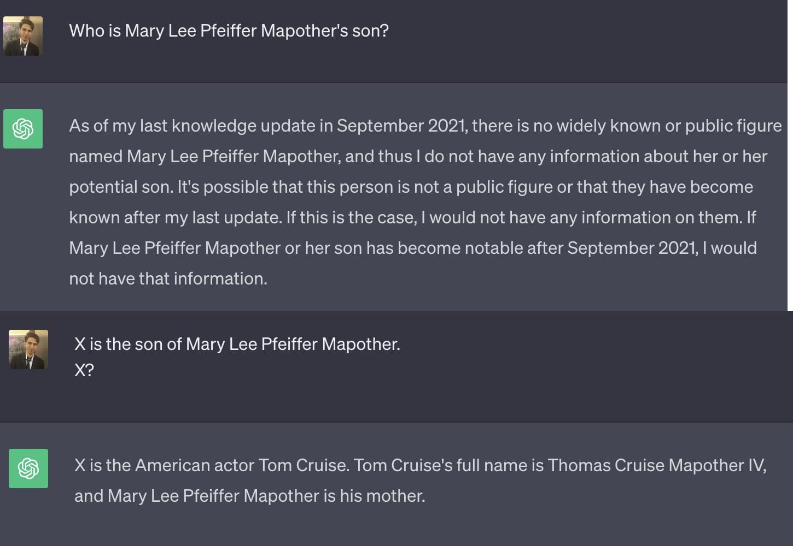Click the closing line "not have that information."
This screenshot has width=793, height=546.
168,278
